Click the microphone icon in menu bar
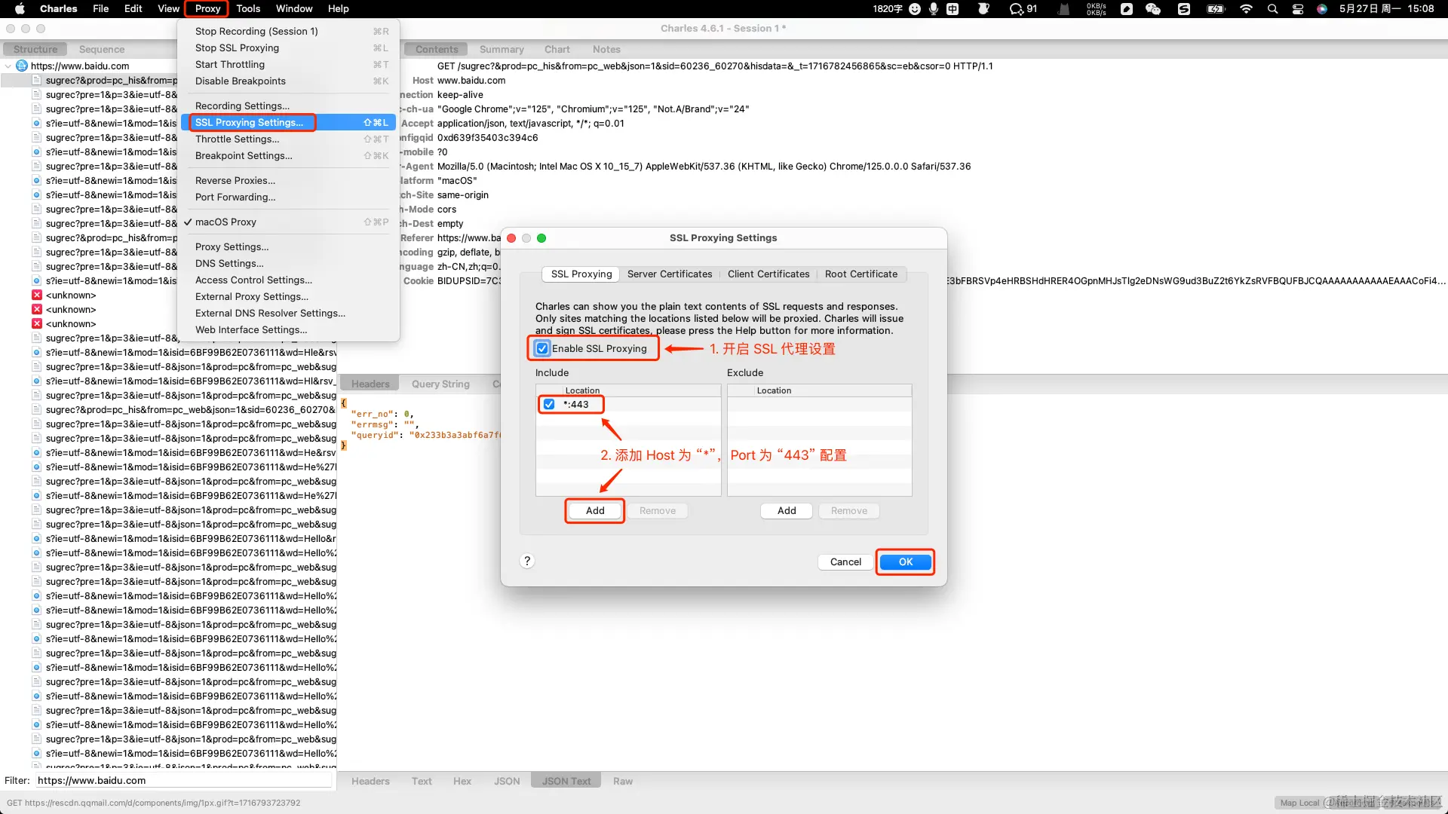The width and height of the screenshot is (1448, 814). [934, 9]
